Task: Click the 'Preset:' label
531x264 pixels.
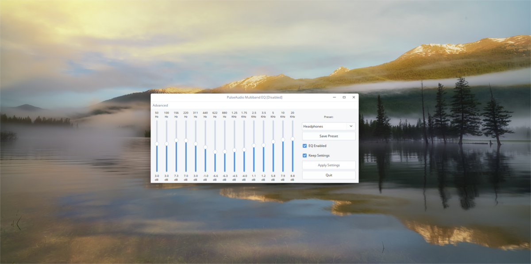Action: coord(329,117)
